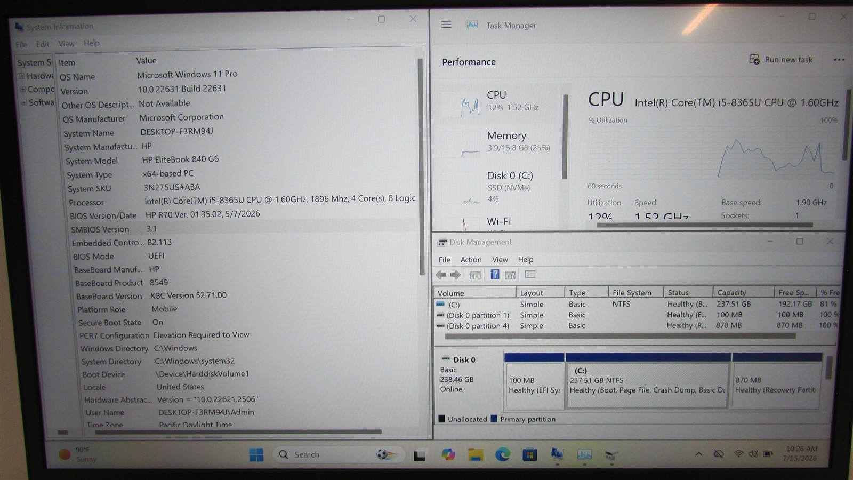Select Wi-Fi performance item

(498, 222)
